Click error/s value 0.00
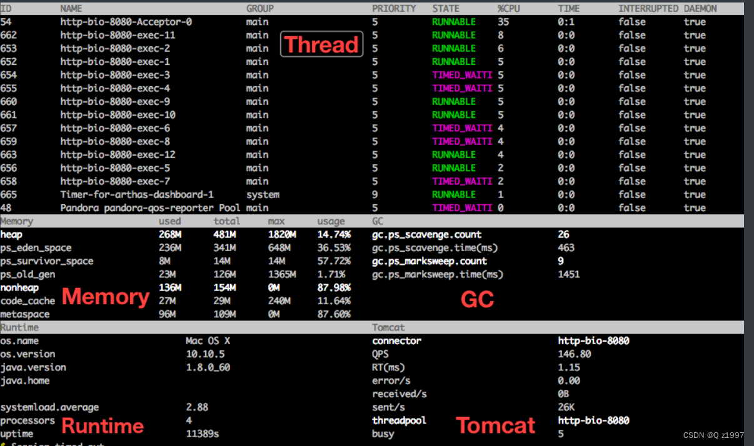The height and width of the screenshot is (446, 754). (x=569, y=380)
